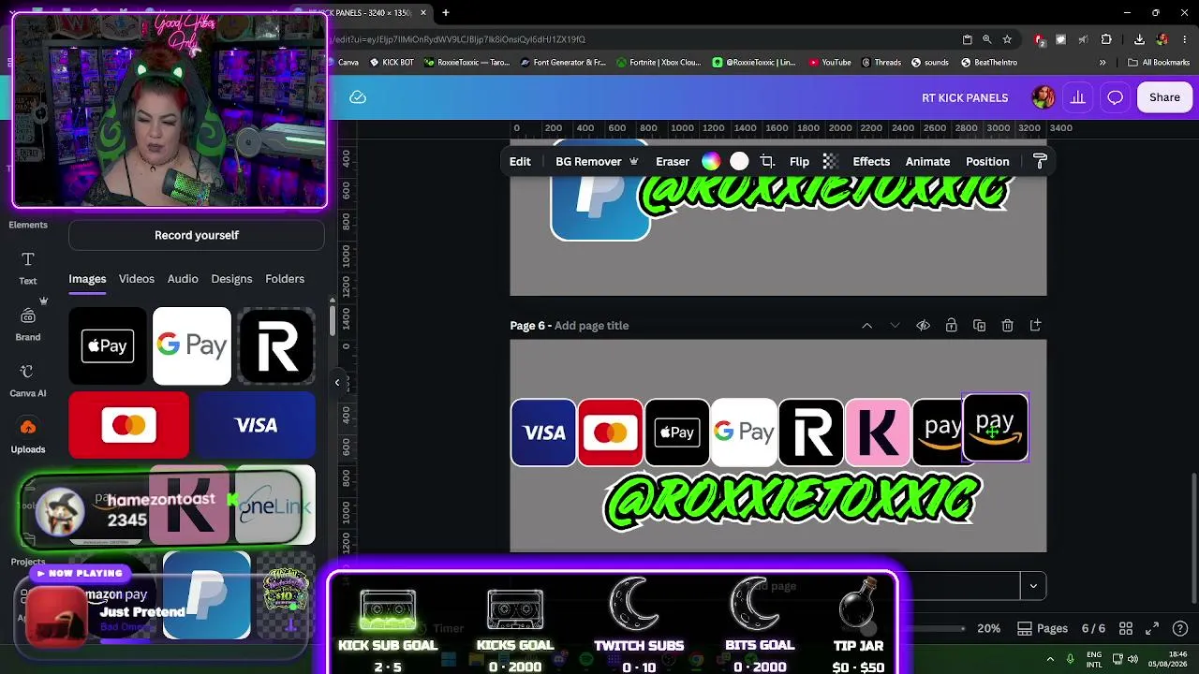Screen dimensions: 1199x674
Task: Choose the Eraser tool
Action: (x=673, y=161)
